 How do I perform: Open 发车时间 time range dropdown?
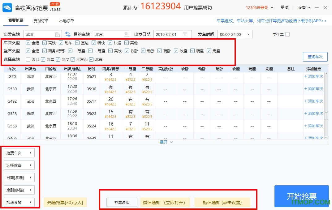[x=235, y=34]
